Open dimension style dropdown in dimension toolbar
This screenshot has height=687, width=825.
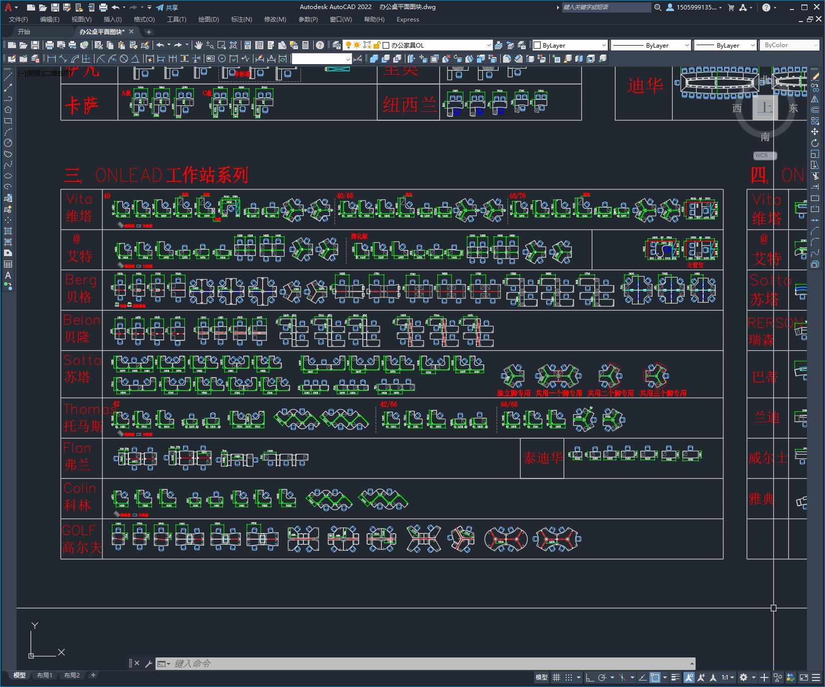tap(321, 59)
